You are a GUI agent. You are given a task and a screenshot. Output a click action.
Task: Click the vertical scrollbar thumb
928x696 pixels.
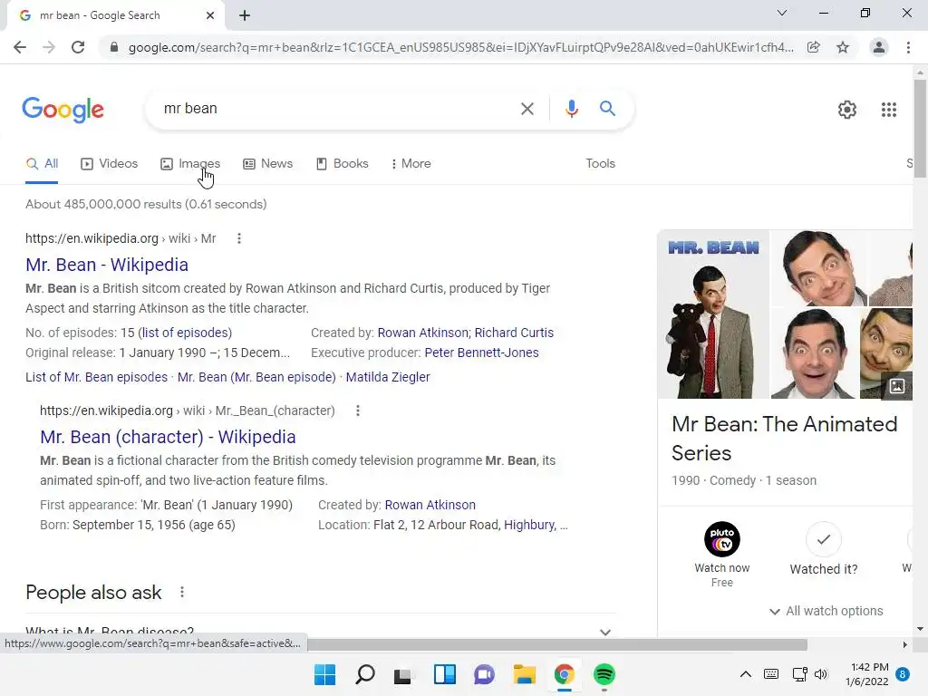(920, 127)
